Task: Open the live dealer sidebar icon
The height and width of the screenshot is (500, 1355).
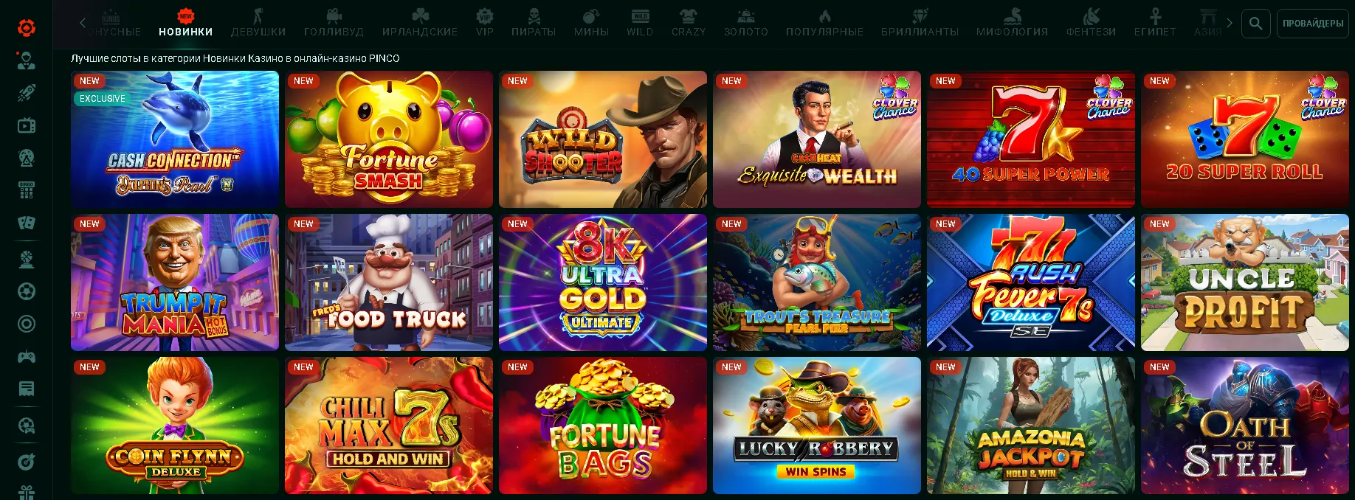Action: (27, 60)
